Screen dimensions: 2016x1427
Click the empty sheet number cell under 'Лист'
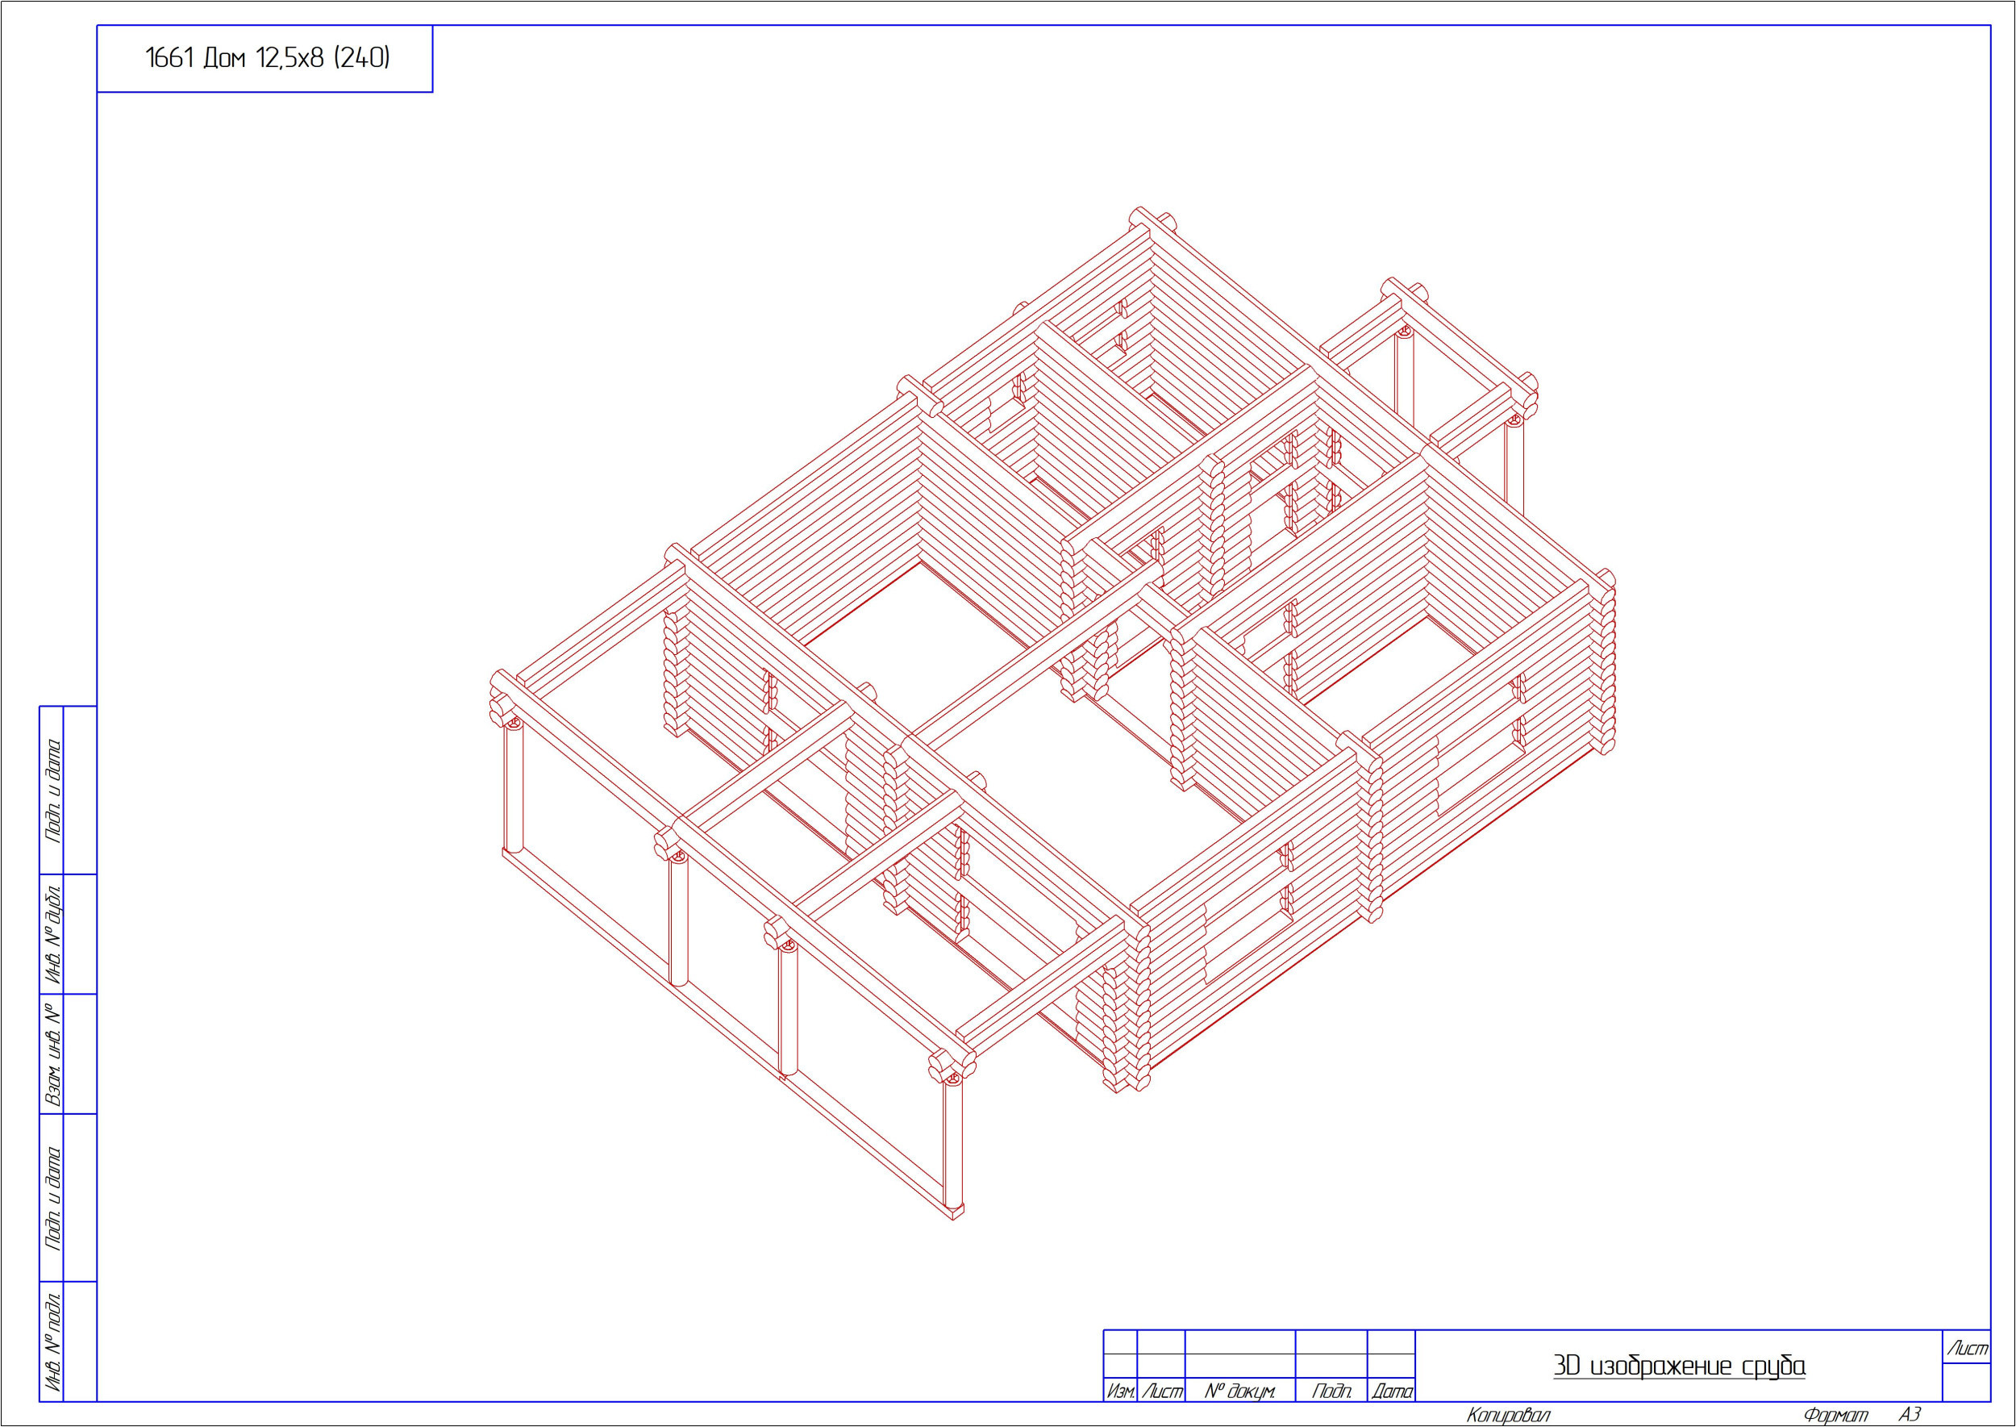tap(1967, 1383)
